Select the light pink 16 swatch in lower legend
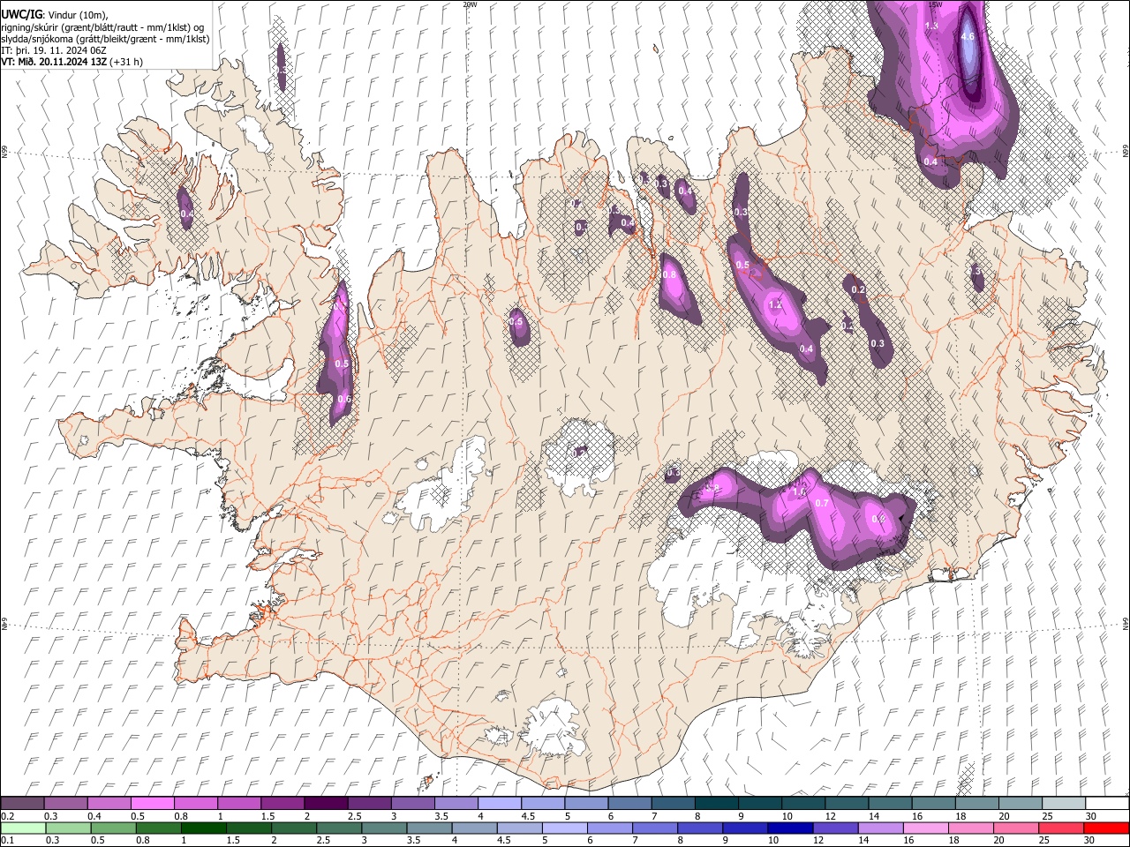The image size is (1130, 847). [926, 828]
